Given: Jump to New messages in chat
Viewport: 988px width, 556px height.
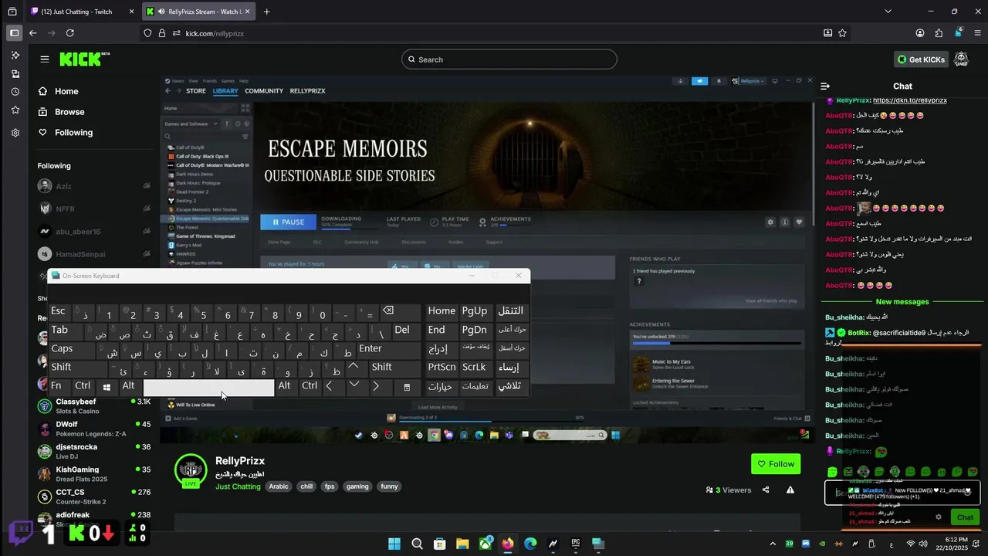Looking at the screenshot, I should coord(902,302).
